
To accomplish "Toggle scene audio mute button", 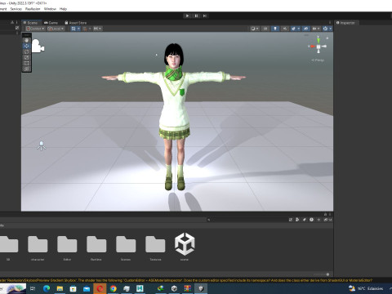I will [285, 29].
